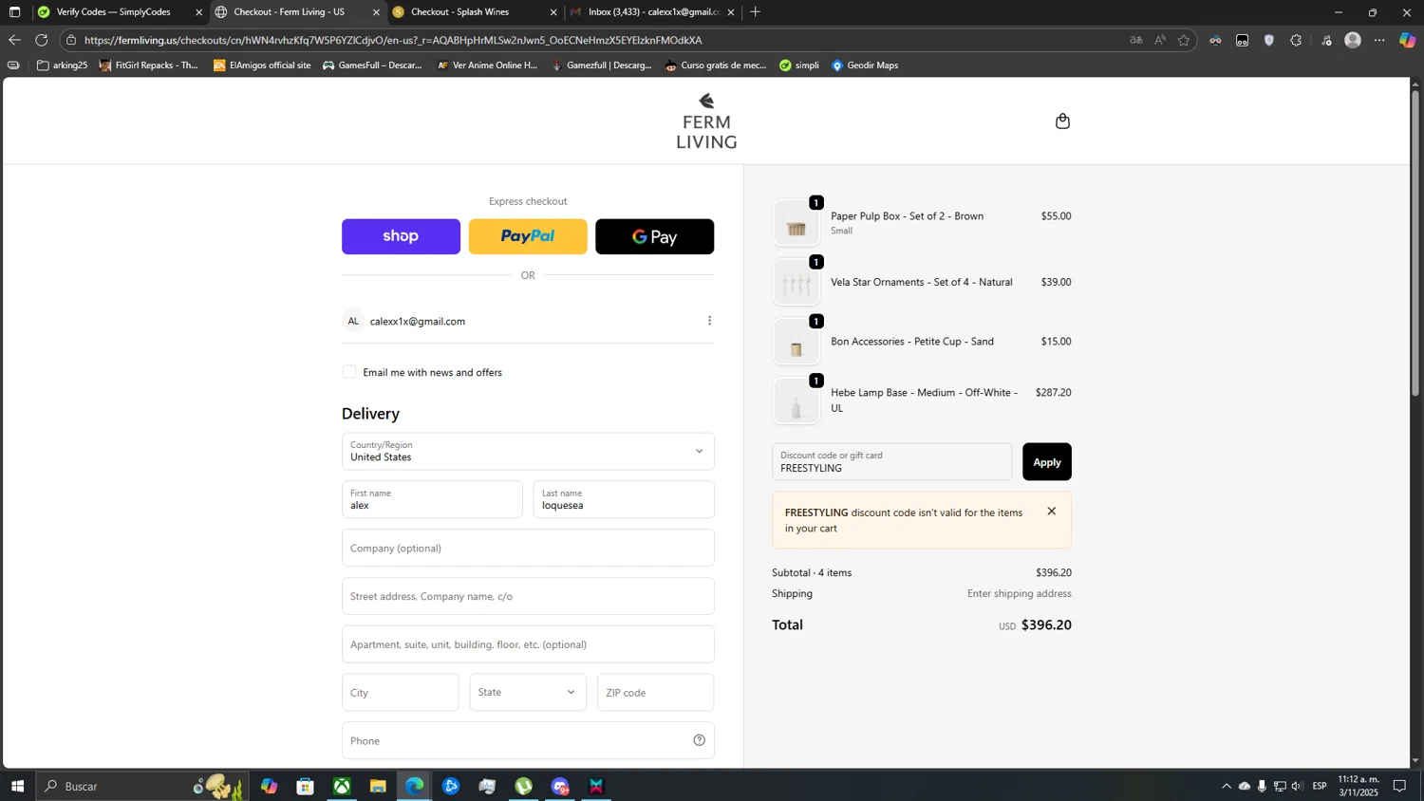The image size is (1424, 801).
Task: Open read aloud icon in address bar
Action: pos(1159,40)
